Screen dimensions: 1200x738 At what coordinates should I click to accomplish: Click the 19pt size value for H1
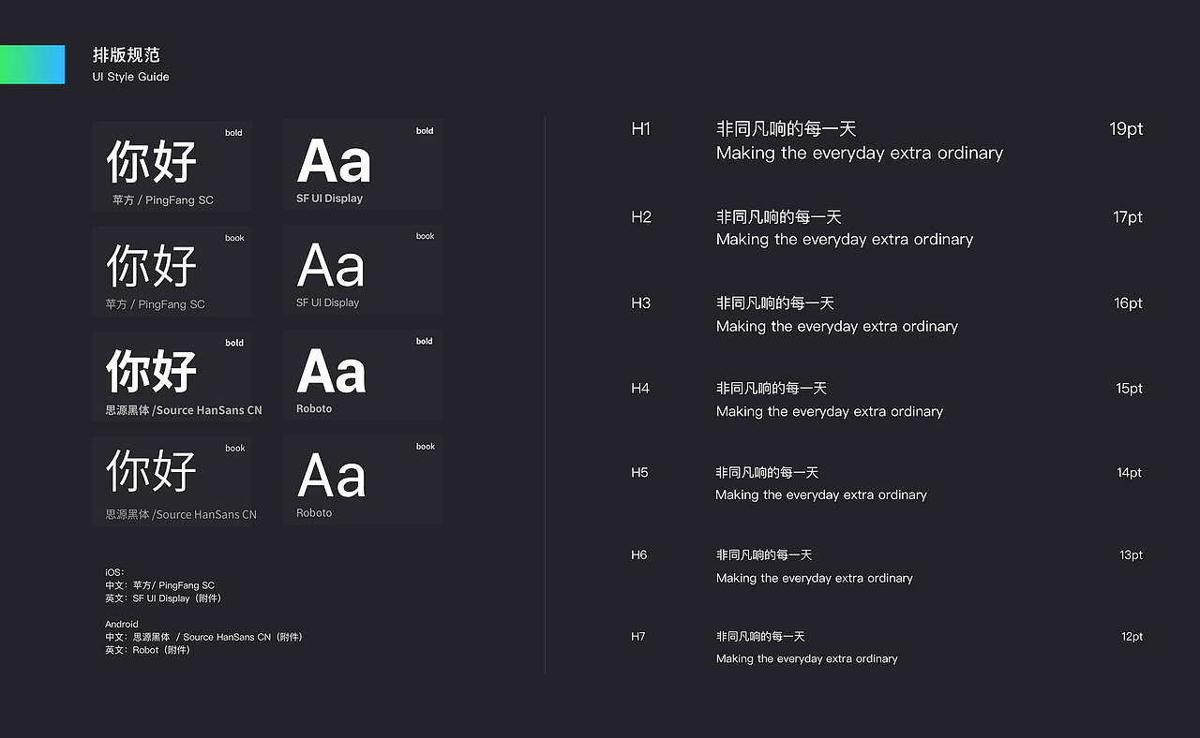(x=1126, y=129)
